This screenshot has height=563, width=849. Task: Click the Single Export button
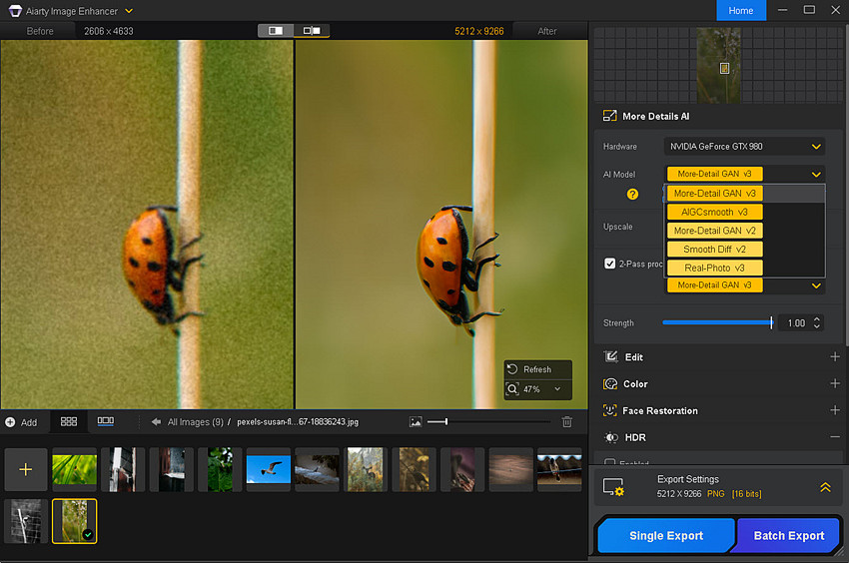coord(666,535)
